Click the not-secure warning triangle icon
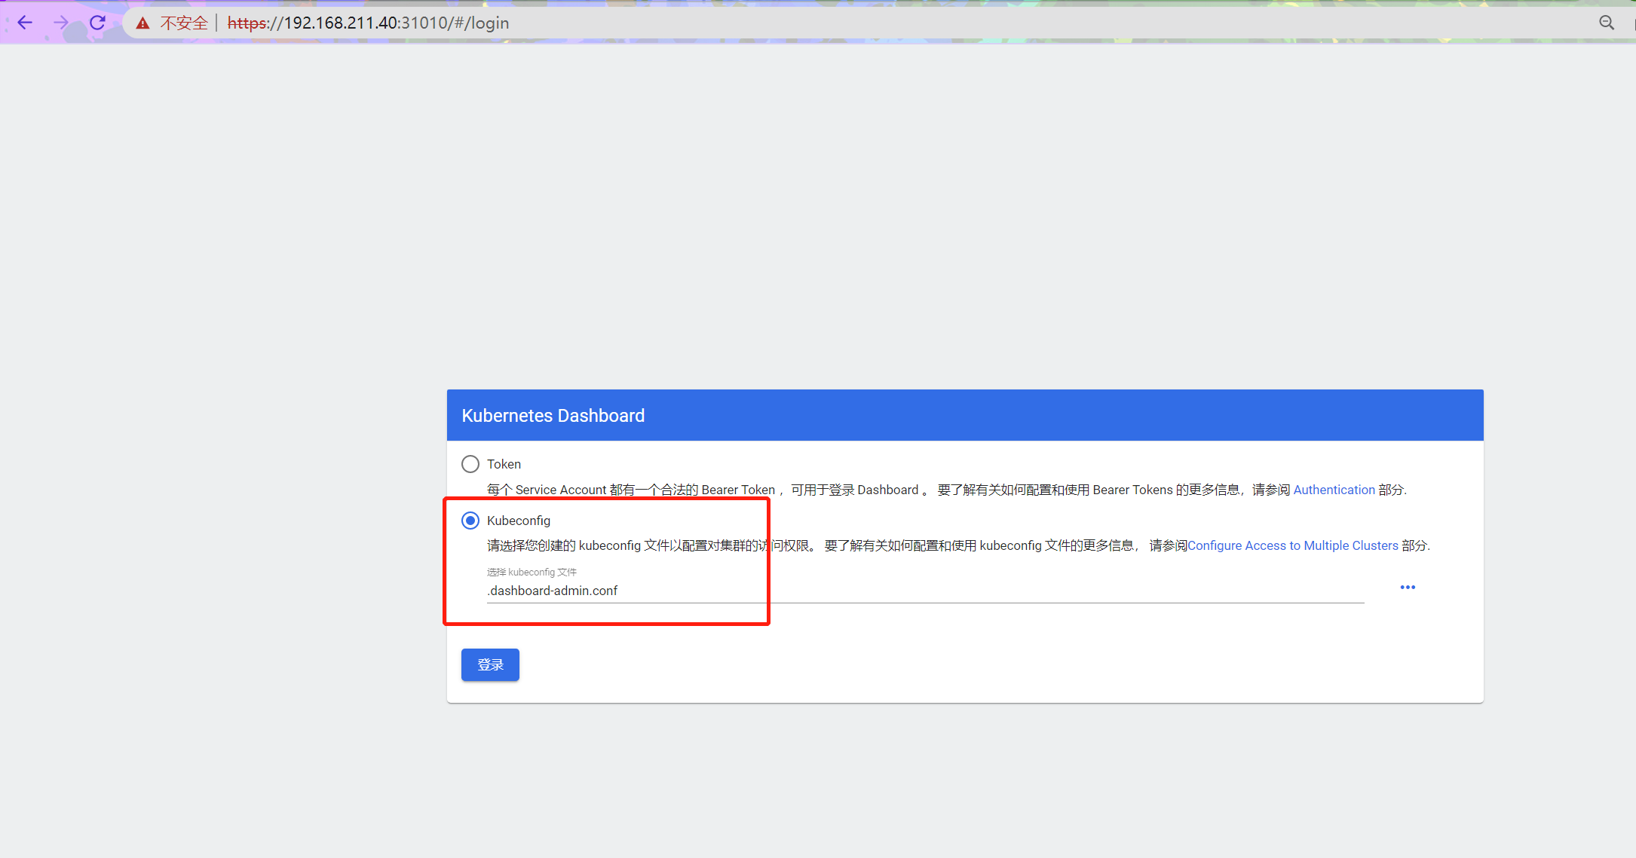 [x=142, y=23]
